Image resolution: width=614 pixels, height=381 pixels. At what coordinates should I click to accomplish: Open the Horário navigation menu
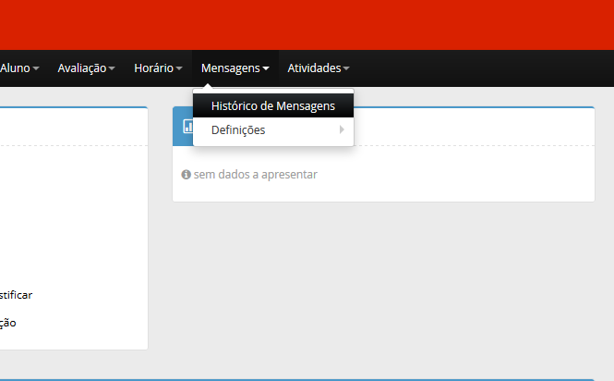153,68
